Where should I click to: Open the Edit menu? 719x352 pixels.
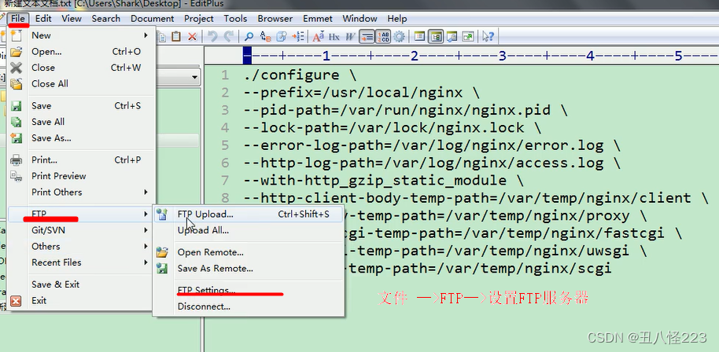point(43,19)
